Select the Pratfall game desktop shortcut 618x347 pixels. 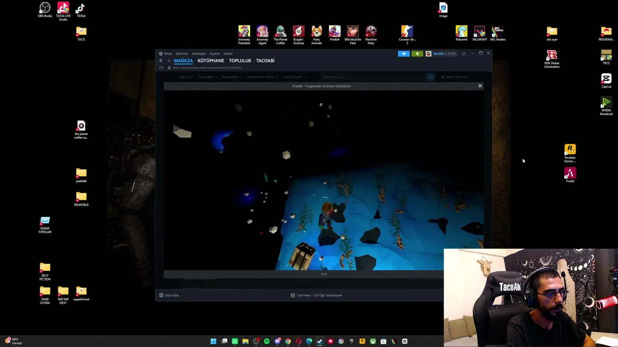(x=335, y=34)
